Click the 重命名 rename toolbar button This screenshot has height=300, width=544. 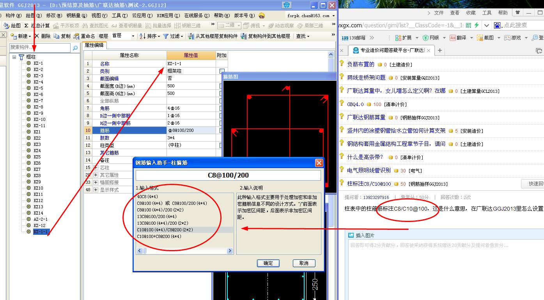tap(84, 36)
